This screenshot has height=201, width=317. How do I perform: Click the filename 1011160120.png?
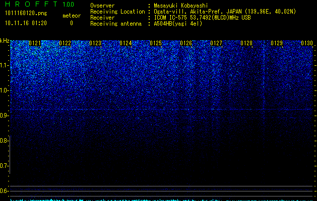[x=26, y=13]
